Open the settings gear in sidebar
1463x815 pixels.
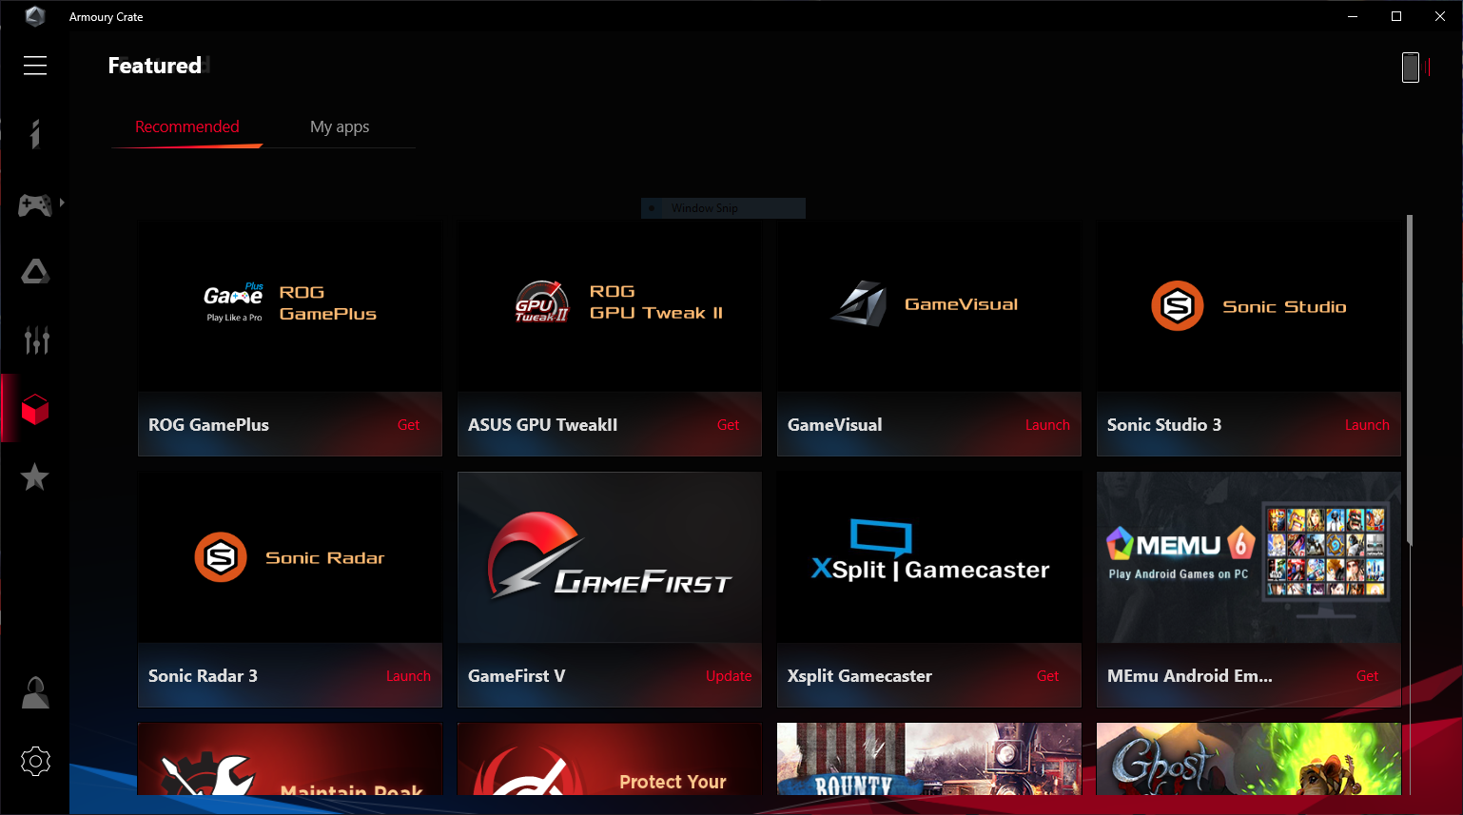(x=35, y=761)
